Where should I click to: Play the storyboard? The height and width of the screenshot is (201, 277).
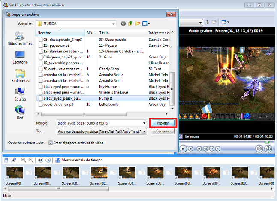click(x=48, y=160)
